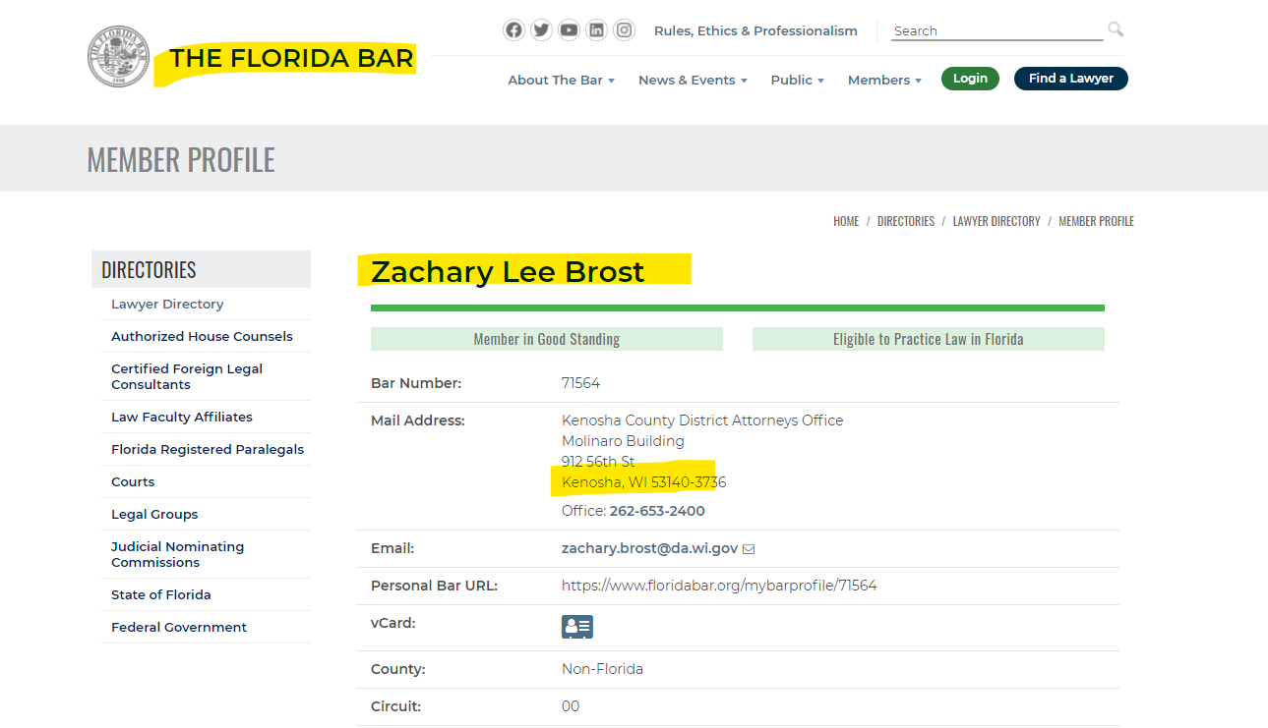Click the Eligible to Practice Law in Florida badge
Image resolution: width=1268 pixels, height=728 pixels.
[x=929, y=339]
